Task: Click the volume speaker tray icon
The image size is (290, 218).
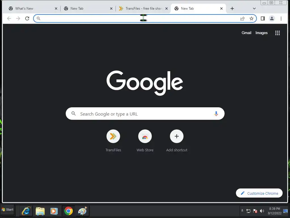Action: tap(262, 211)
